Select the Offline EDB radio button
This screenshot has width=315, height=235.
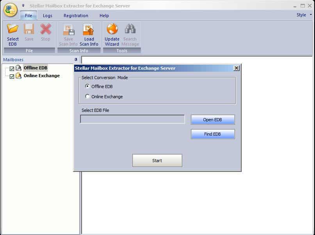(87, 86)
